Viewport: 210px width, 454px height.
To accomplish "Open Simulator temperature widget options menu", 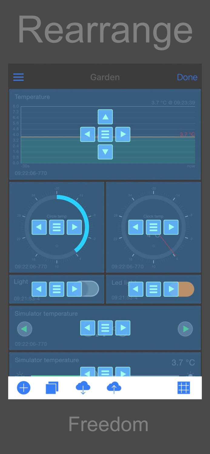I will 105,328.
